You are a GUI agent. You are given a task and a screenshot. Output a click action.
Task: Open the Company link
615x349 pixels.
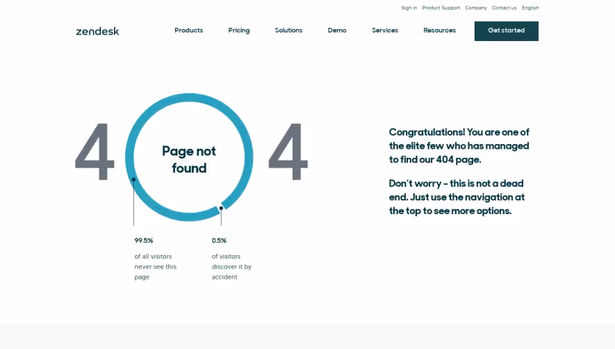(476, 8)
